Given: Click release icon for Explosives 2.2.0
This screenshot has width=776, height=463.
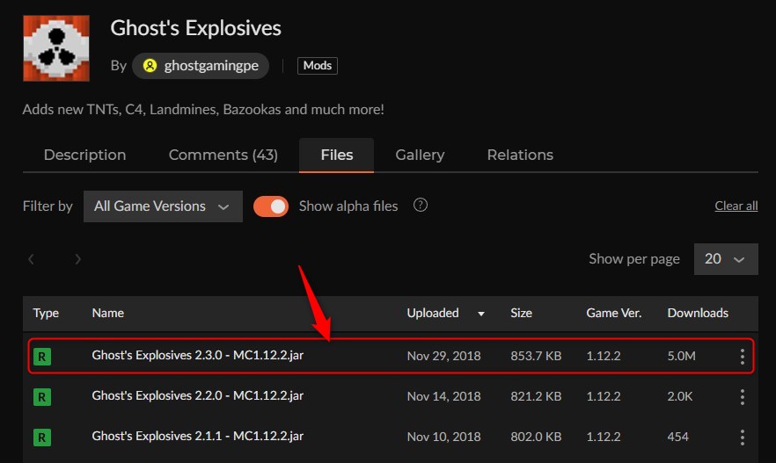Looking at the screenshot, I should point(42,397).
